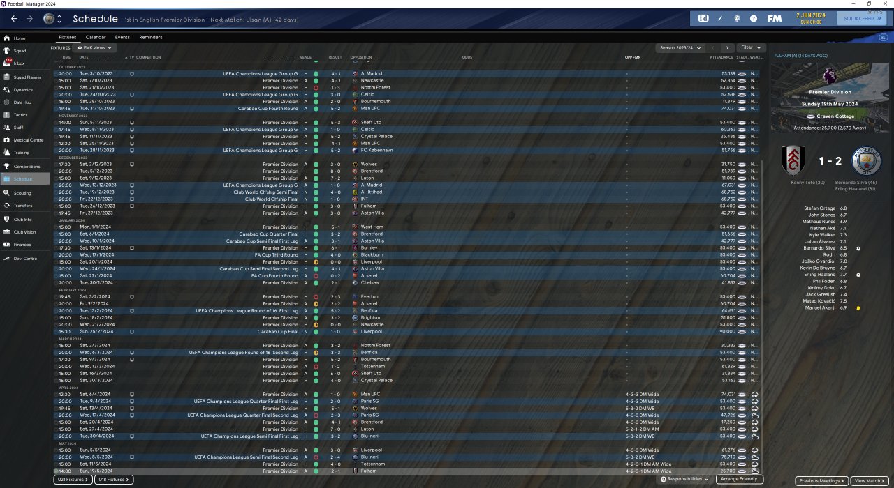The height and width of the screenshot is (488, 894).
Task: Switch to the Fixtures tab
Action: coord(68,37)
